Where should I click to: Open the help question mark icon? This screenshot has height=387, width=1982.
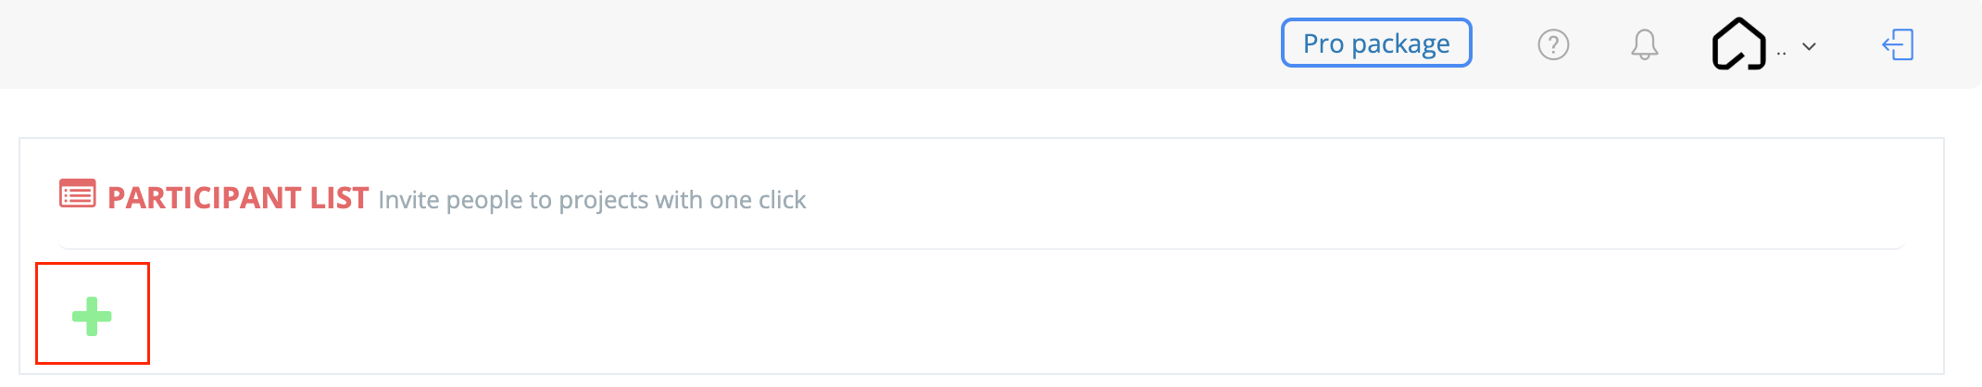click(x=1553, y=44)
